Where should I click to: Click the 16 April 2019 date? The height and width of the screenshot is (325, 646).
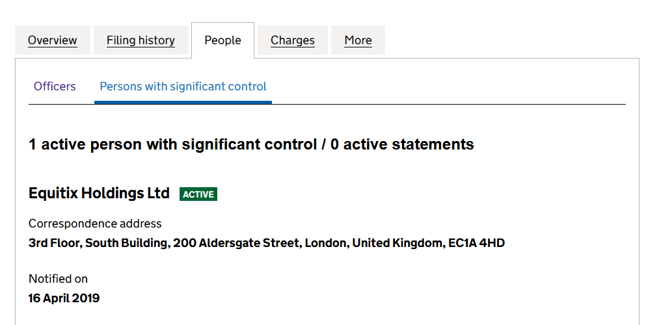click(x=64, y=298)
